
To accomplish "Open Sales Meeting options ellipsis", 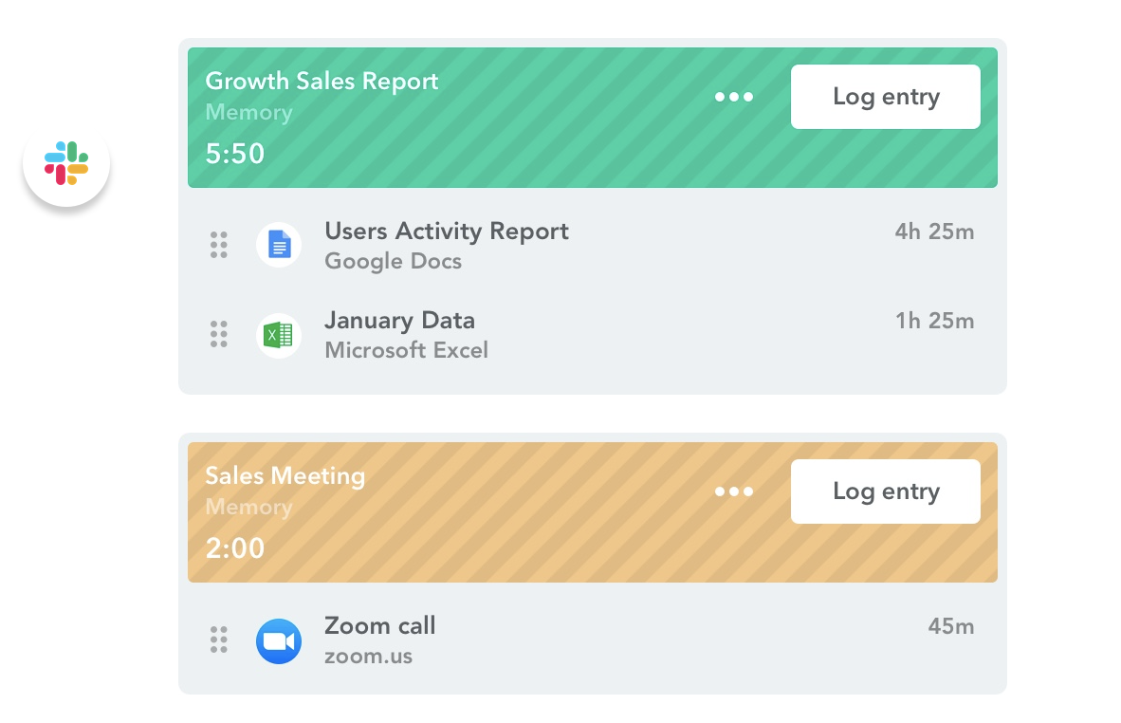I will pyautogui.click(x=734, y=491).
